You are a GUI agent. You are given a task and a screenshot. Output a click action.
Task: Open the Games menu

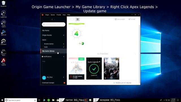[x=53, y=15]
